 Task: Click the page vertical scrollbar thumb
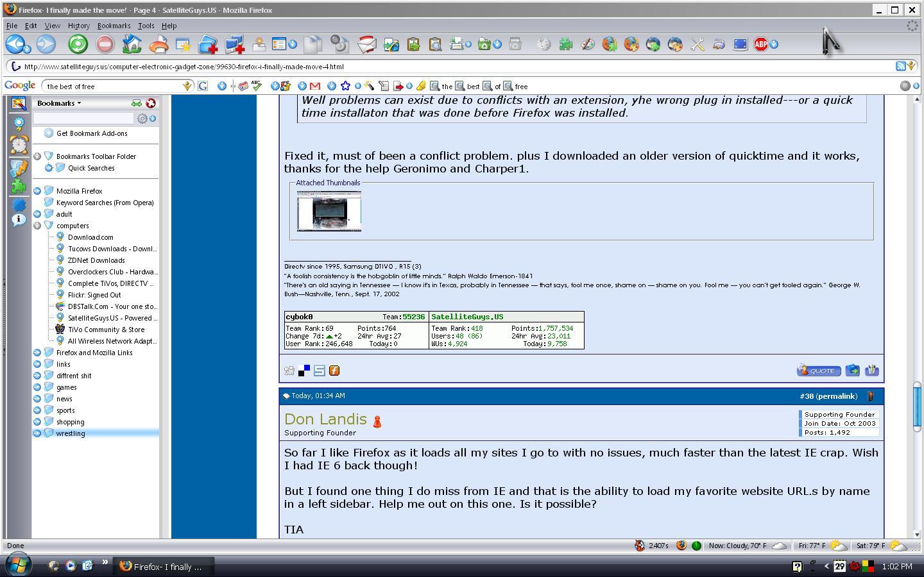coord(917,406)
